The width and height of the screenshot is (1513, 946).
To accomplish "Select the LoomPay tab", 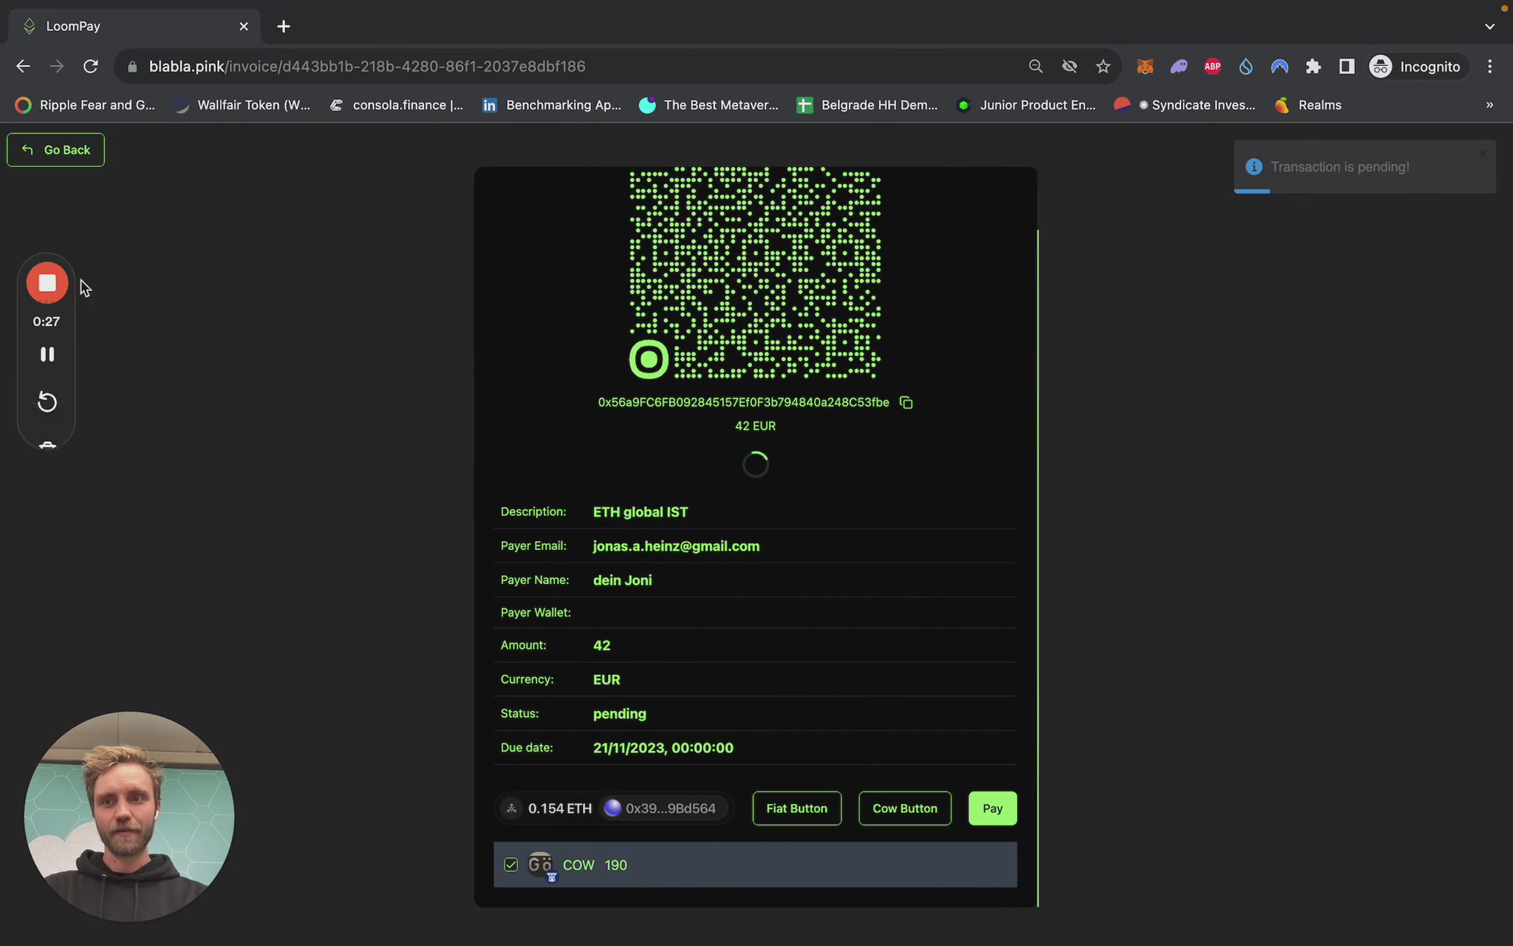I will 134,27.
